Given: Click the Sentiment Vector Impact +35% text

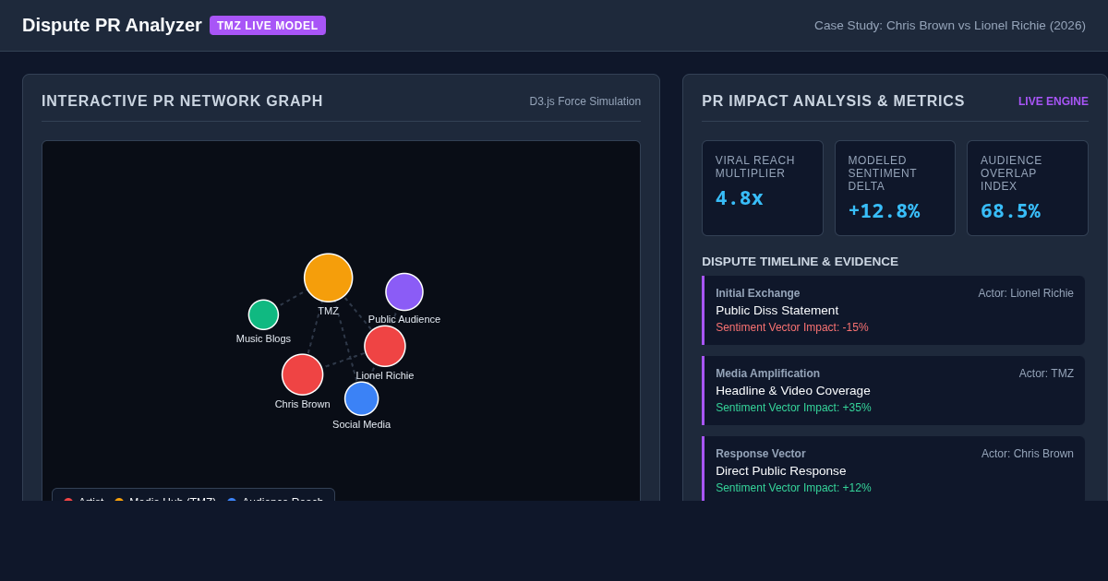Looking at the screenshot, I should 793,408.
